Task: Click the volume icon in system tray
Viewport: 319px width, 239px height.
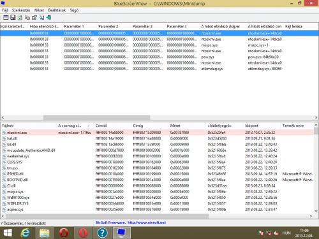Action: click(276, 233)
